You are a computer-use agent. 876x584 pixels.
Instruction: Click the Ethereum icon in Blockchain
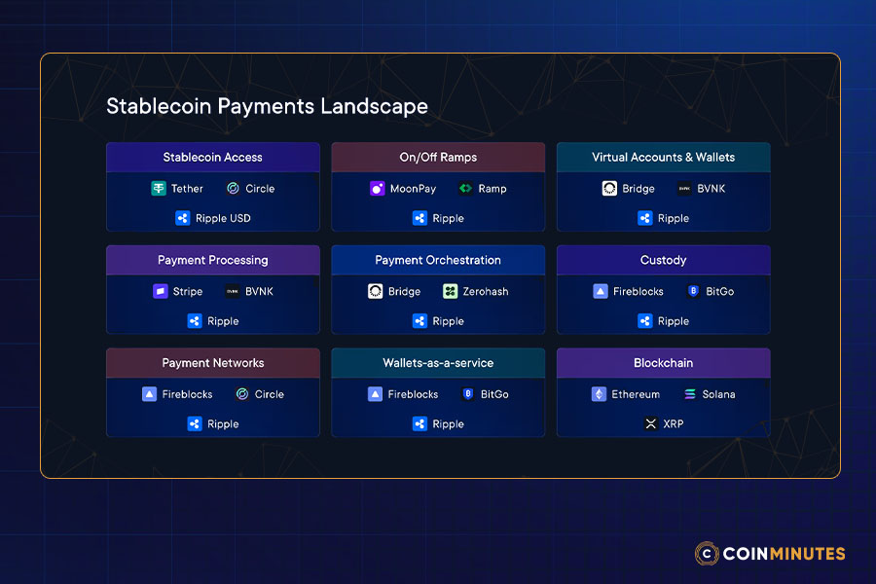(599, 394)
